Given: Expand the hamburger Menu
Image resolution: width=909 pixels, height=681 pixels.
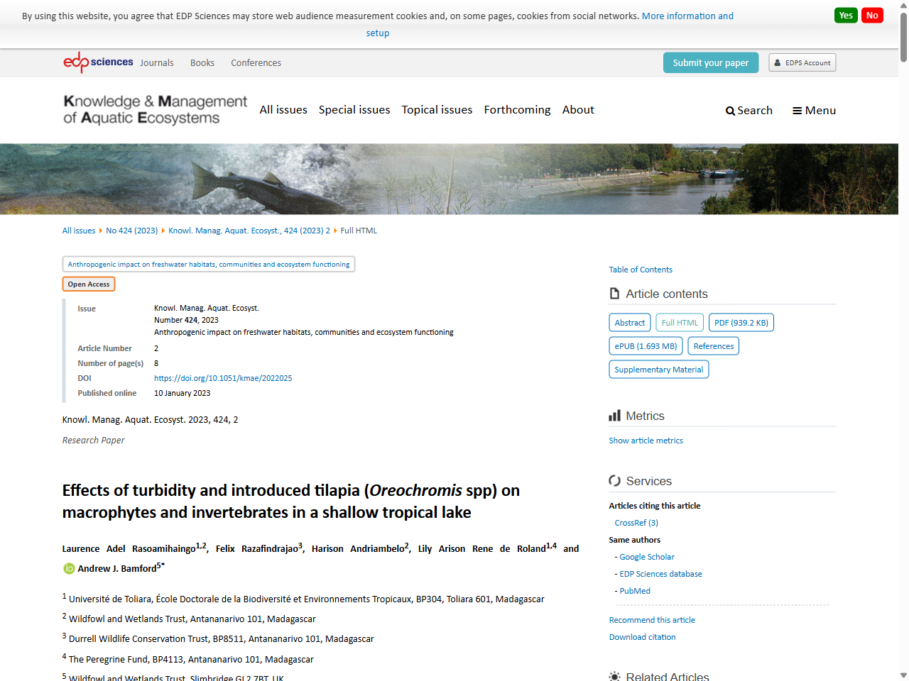Looking at the screenshot, I should 814,110.
